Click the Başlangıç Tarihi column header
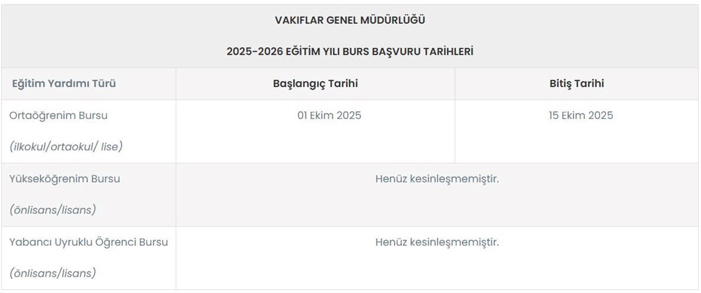This screenshot has width=701, height=293. 315,83
